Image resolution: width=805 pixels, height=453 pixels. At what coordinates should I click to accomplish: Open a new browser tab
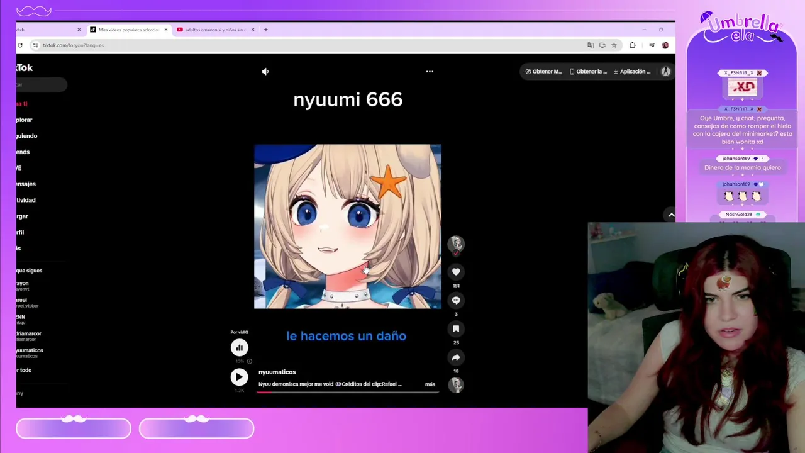point(265,30)
